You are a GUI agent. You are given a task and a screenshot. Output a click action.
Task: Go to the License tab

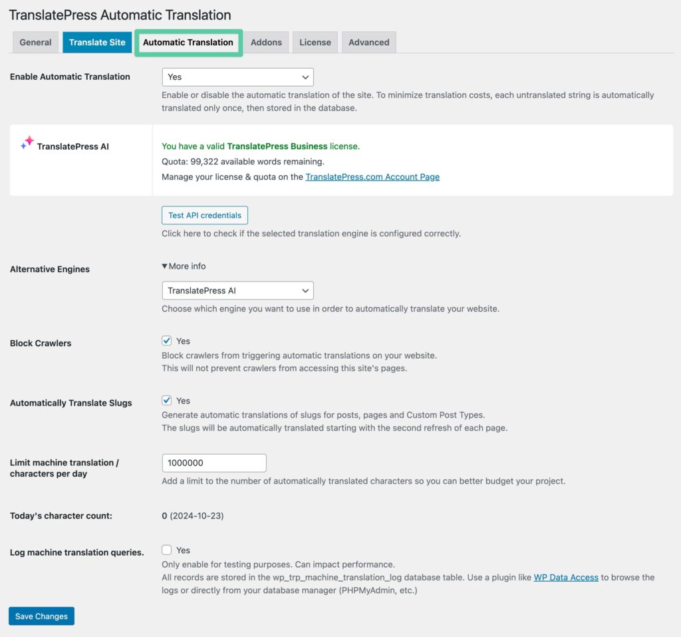click(315, 42)
